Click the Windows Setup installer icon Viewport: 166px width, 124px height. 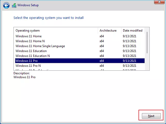[14, 5]
